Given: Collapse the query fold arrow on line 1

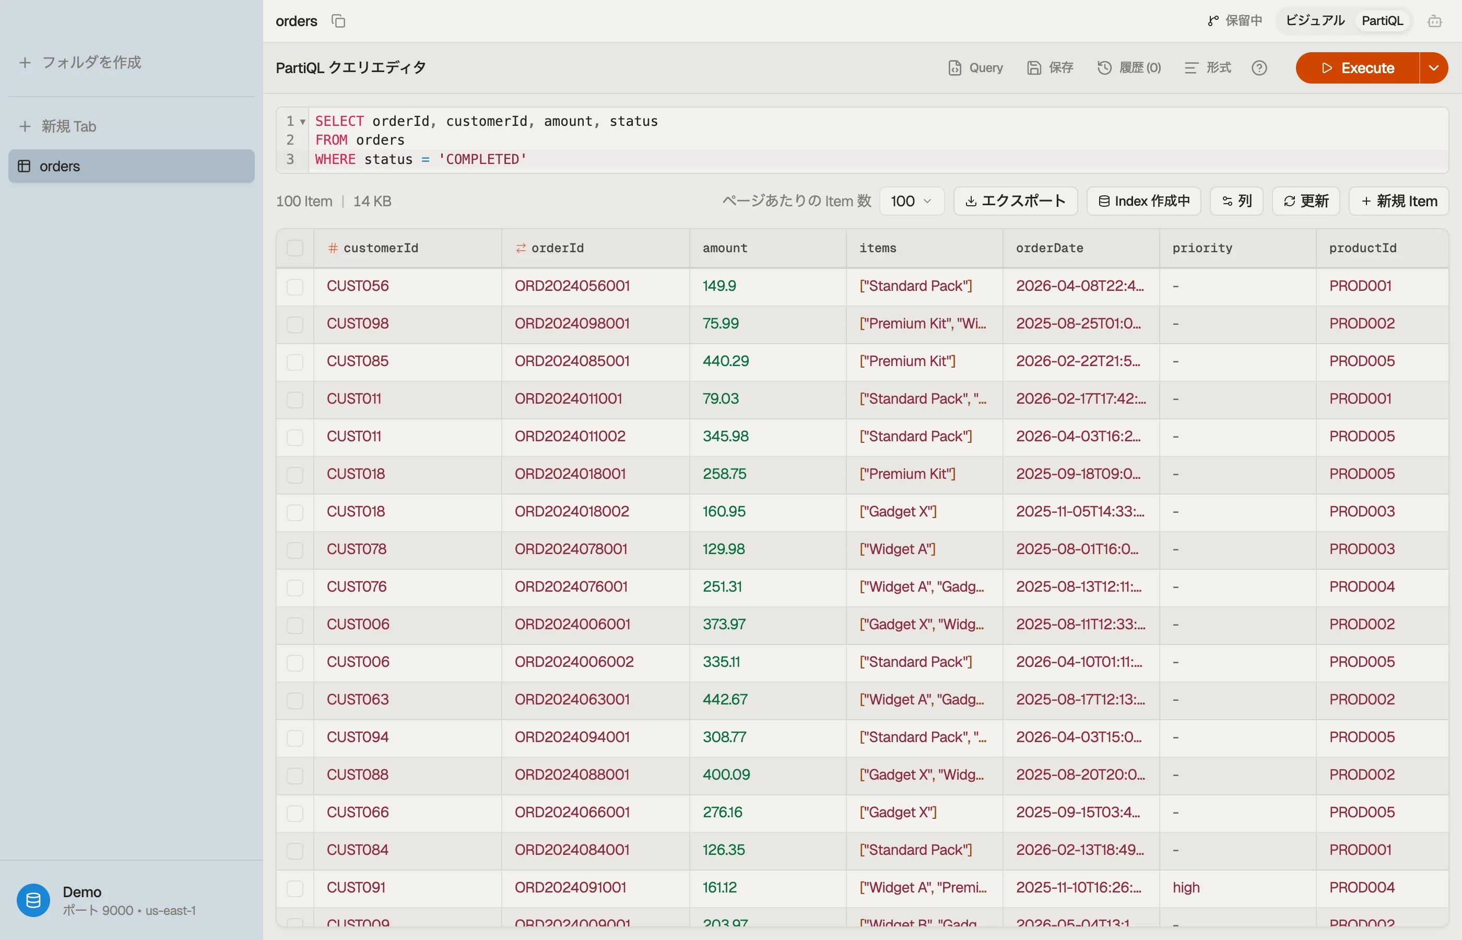Looking at the screenshot, I should click(302, 122).
